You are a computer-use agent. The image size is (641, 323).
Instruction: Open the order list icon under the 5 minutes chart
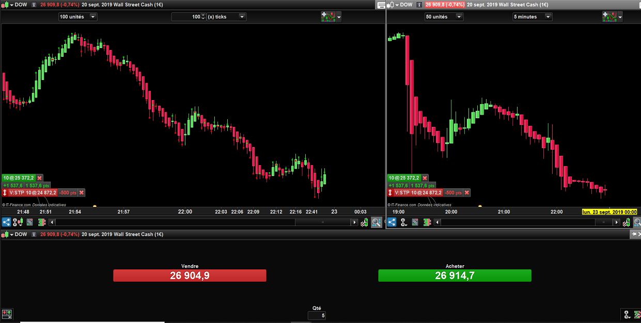pos(415,222)
